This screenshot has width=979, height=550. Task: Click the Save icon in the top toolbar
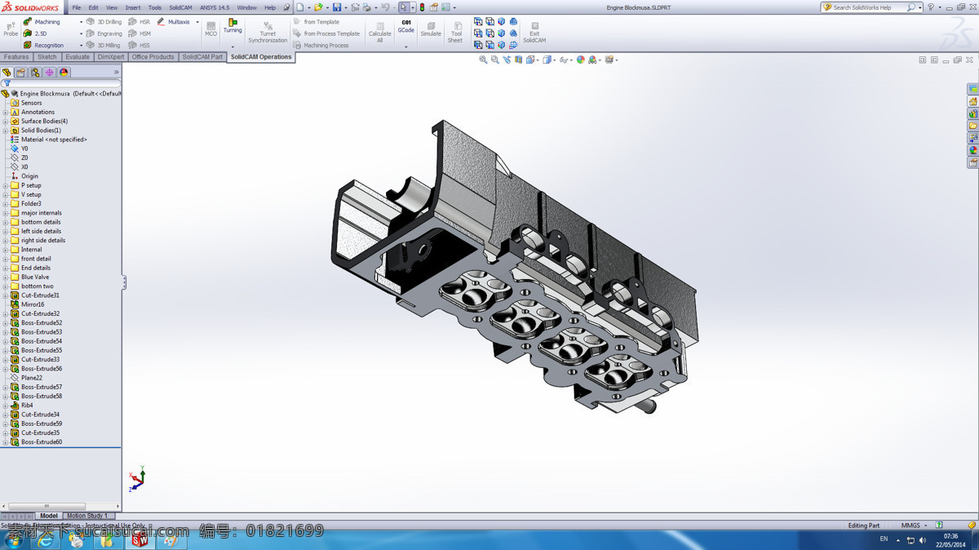tap(336, 7)
